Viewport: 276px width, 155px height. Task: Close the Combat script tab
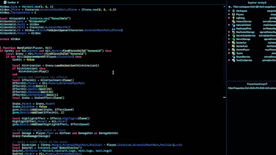coord(18,2)
